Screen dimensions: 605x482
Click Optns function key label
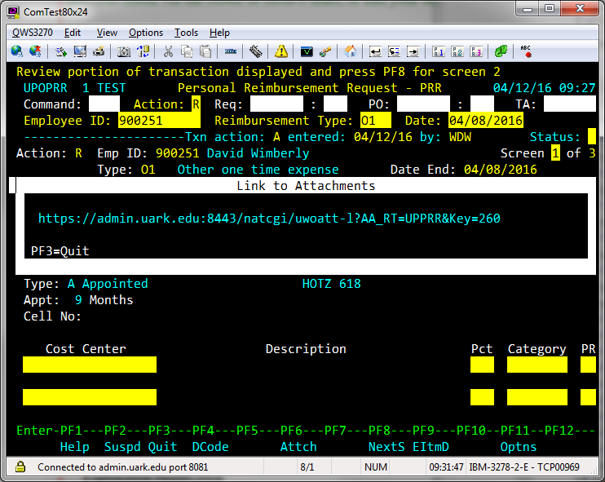[x=519, y=447]
